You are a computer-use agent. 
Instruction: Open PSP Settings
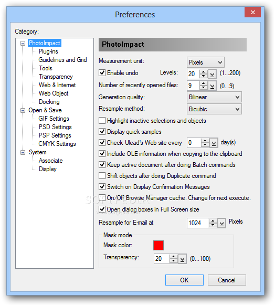coord(55,135)
